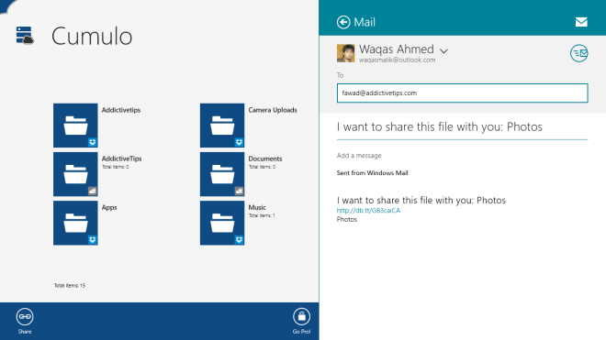Go back using Mail back arrow

[343, 22]
